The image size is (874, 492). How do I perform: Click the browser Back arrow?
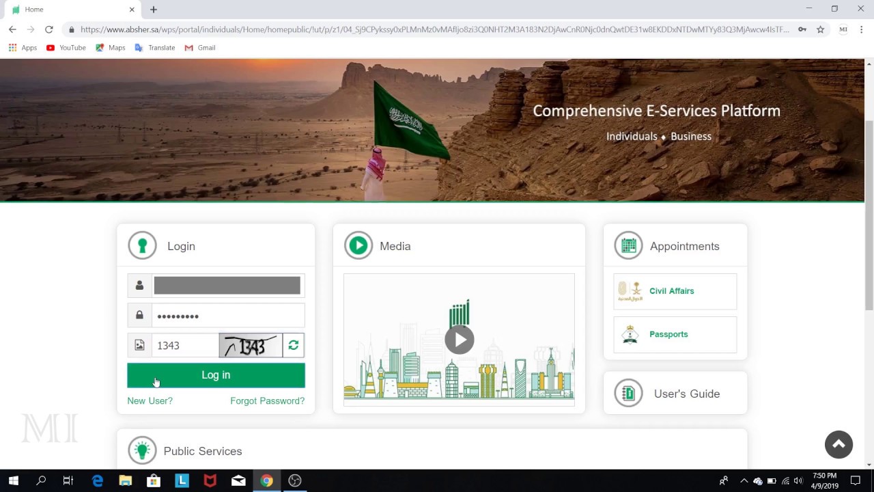(x=12, y=29)
